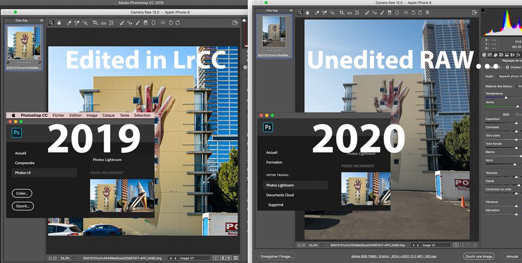Select Zoom tool in left Camera Raw window
The height and width of the screenshot is (263, 522).
pyautogui.click(x=51, y=23)
